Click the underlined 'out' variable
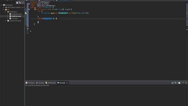The image size is (188, 106). click(52, 13)
